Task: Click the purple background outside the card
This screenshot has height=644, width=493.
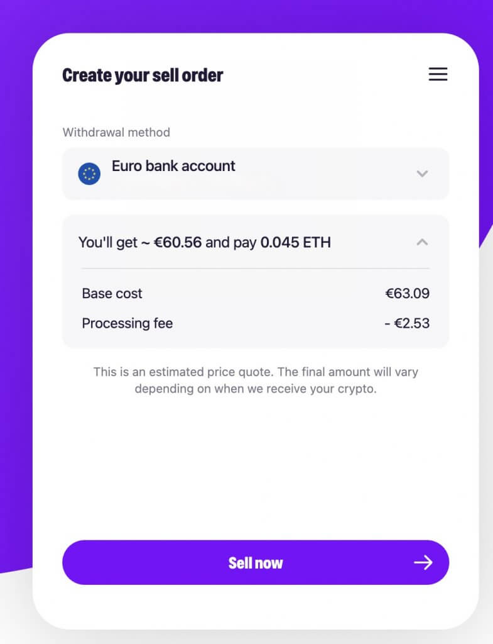Action: click(x=16, y=287)
